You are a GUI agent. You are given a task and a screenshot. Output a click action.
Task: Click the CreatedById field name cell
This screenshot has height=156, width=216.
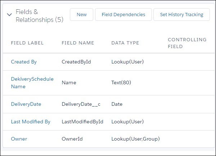click(76, 62)
